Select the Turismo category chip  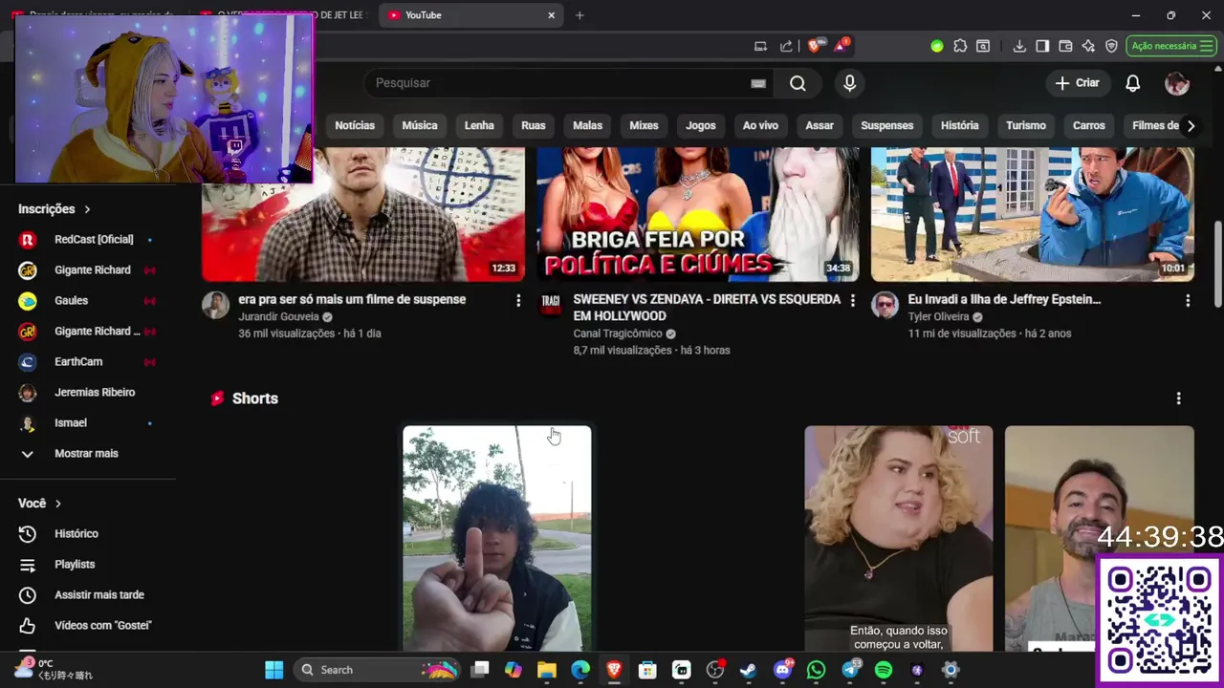[1026, 125]
